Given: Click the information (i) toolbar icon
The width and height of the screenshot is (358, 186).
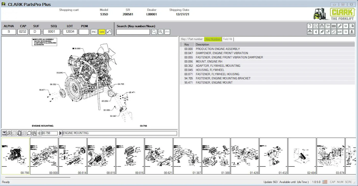Looking at the screenshot, I should (316, 26).
